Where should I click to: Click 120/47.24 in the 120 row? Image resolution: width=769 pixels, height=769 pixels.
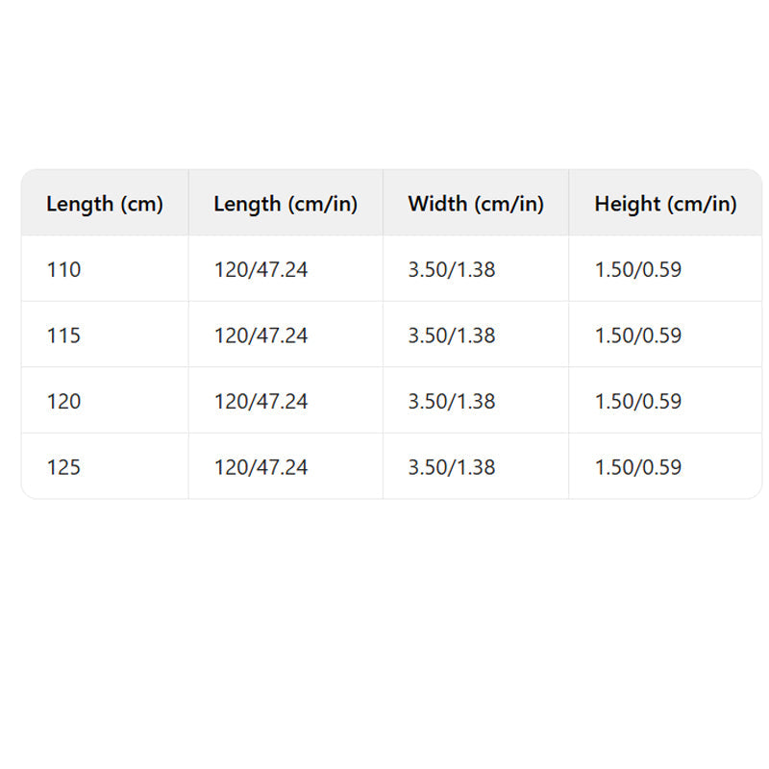[x=260, y=401]
